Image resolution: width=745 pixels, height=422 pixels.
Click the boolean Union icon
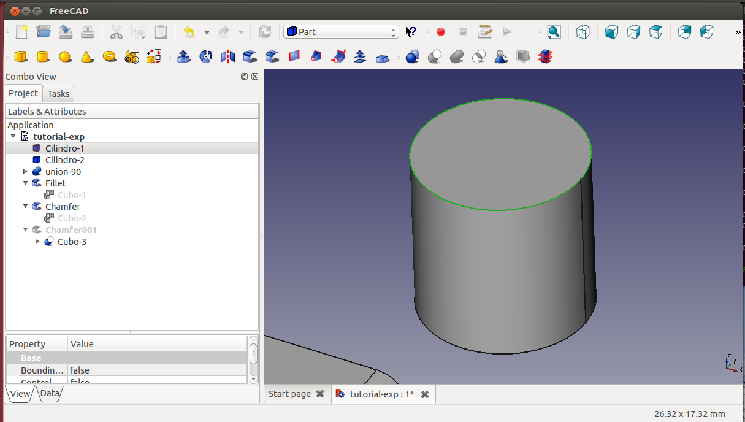point(456,56)
